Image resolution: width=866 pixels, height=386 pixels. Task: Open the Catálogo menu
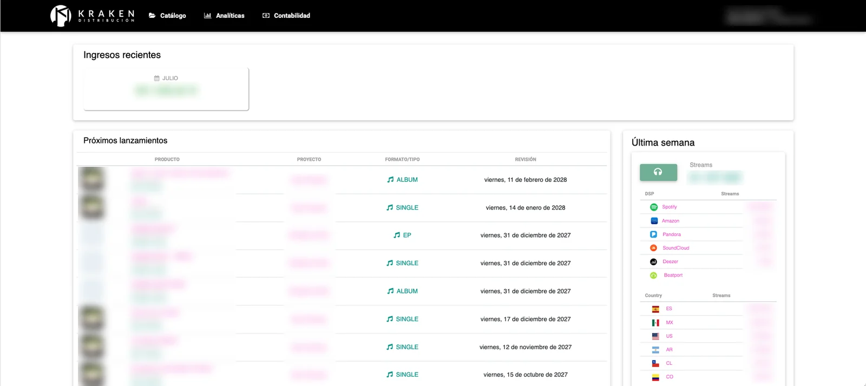167,16
